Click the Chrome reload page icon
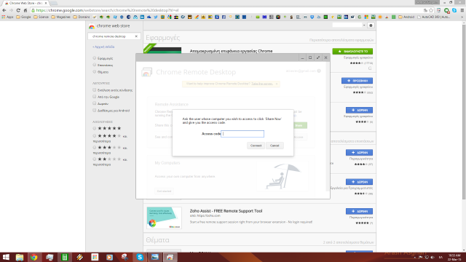The image size is (466, 262). tap(18, 10)
